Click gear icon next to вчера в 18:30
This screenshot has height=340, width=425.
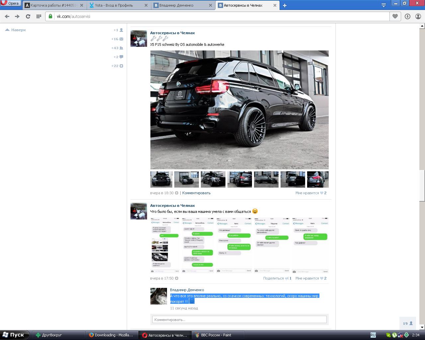177,193
